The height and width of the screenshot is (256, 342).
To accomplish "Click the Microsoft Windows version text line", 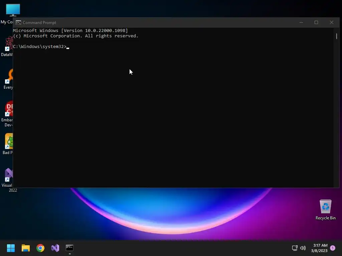I will 70,30.
